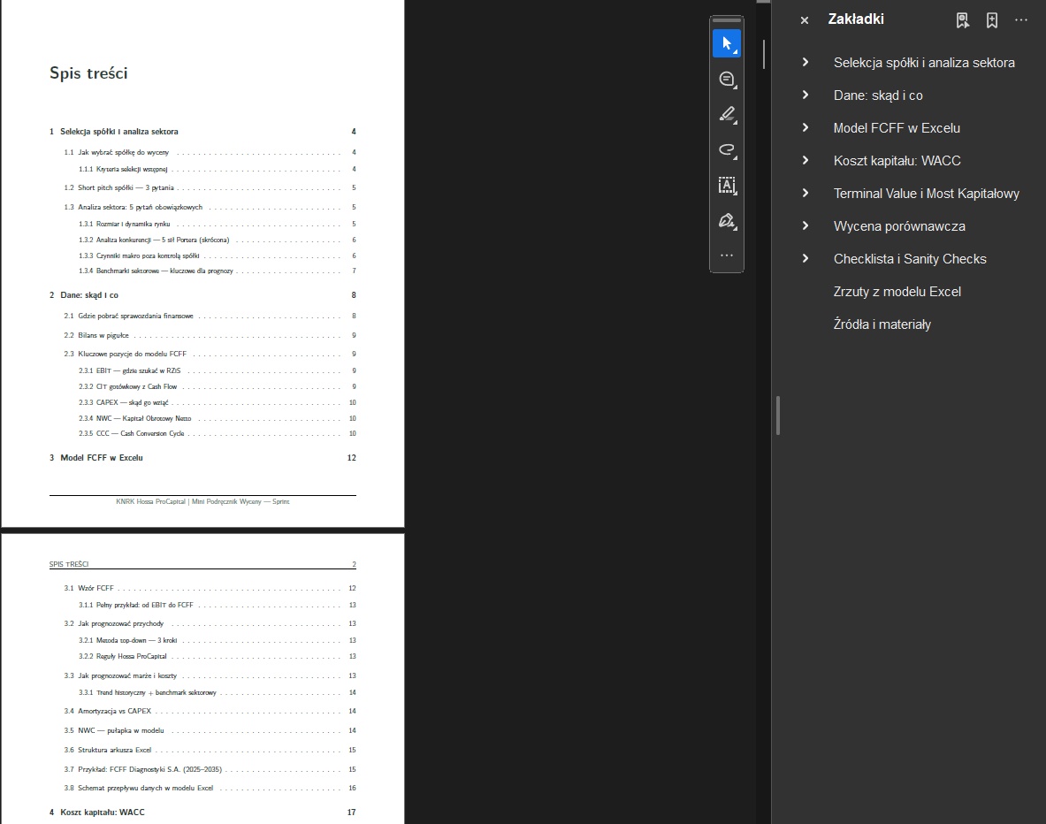
Task: Open TOC chapter 3 Model FCFF w Excelu
Action: point(202,458)
